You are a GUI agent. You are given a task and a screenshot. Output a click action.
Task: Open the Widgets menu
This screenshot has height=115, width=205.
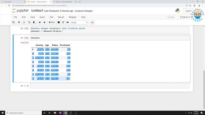click(73, 17)
